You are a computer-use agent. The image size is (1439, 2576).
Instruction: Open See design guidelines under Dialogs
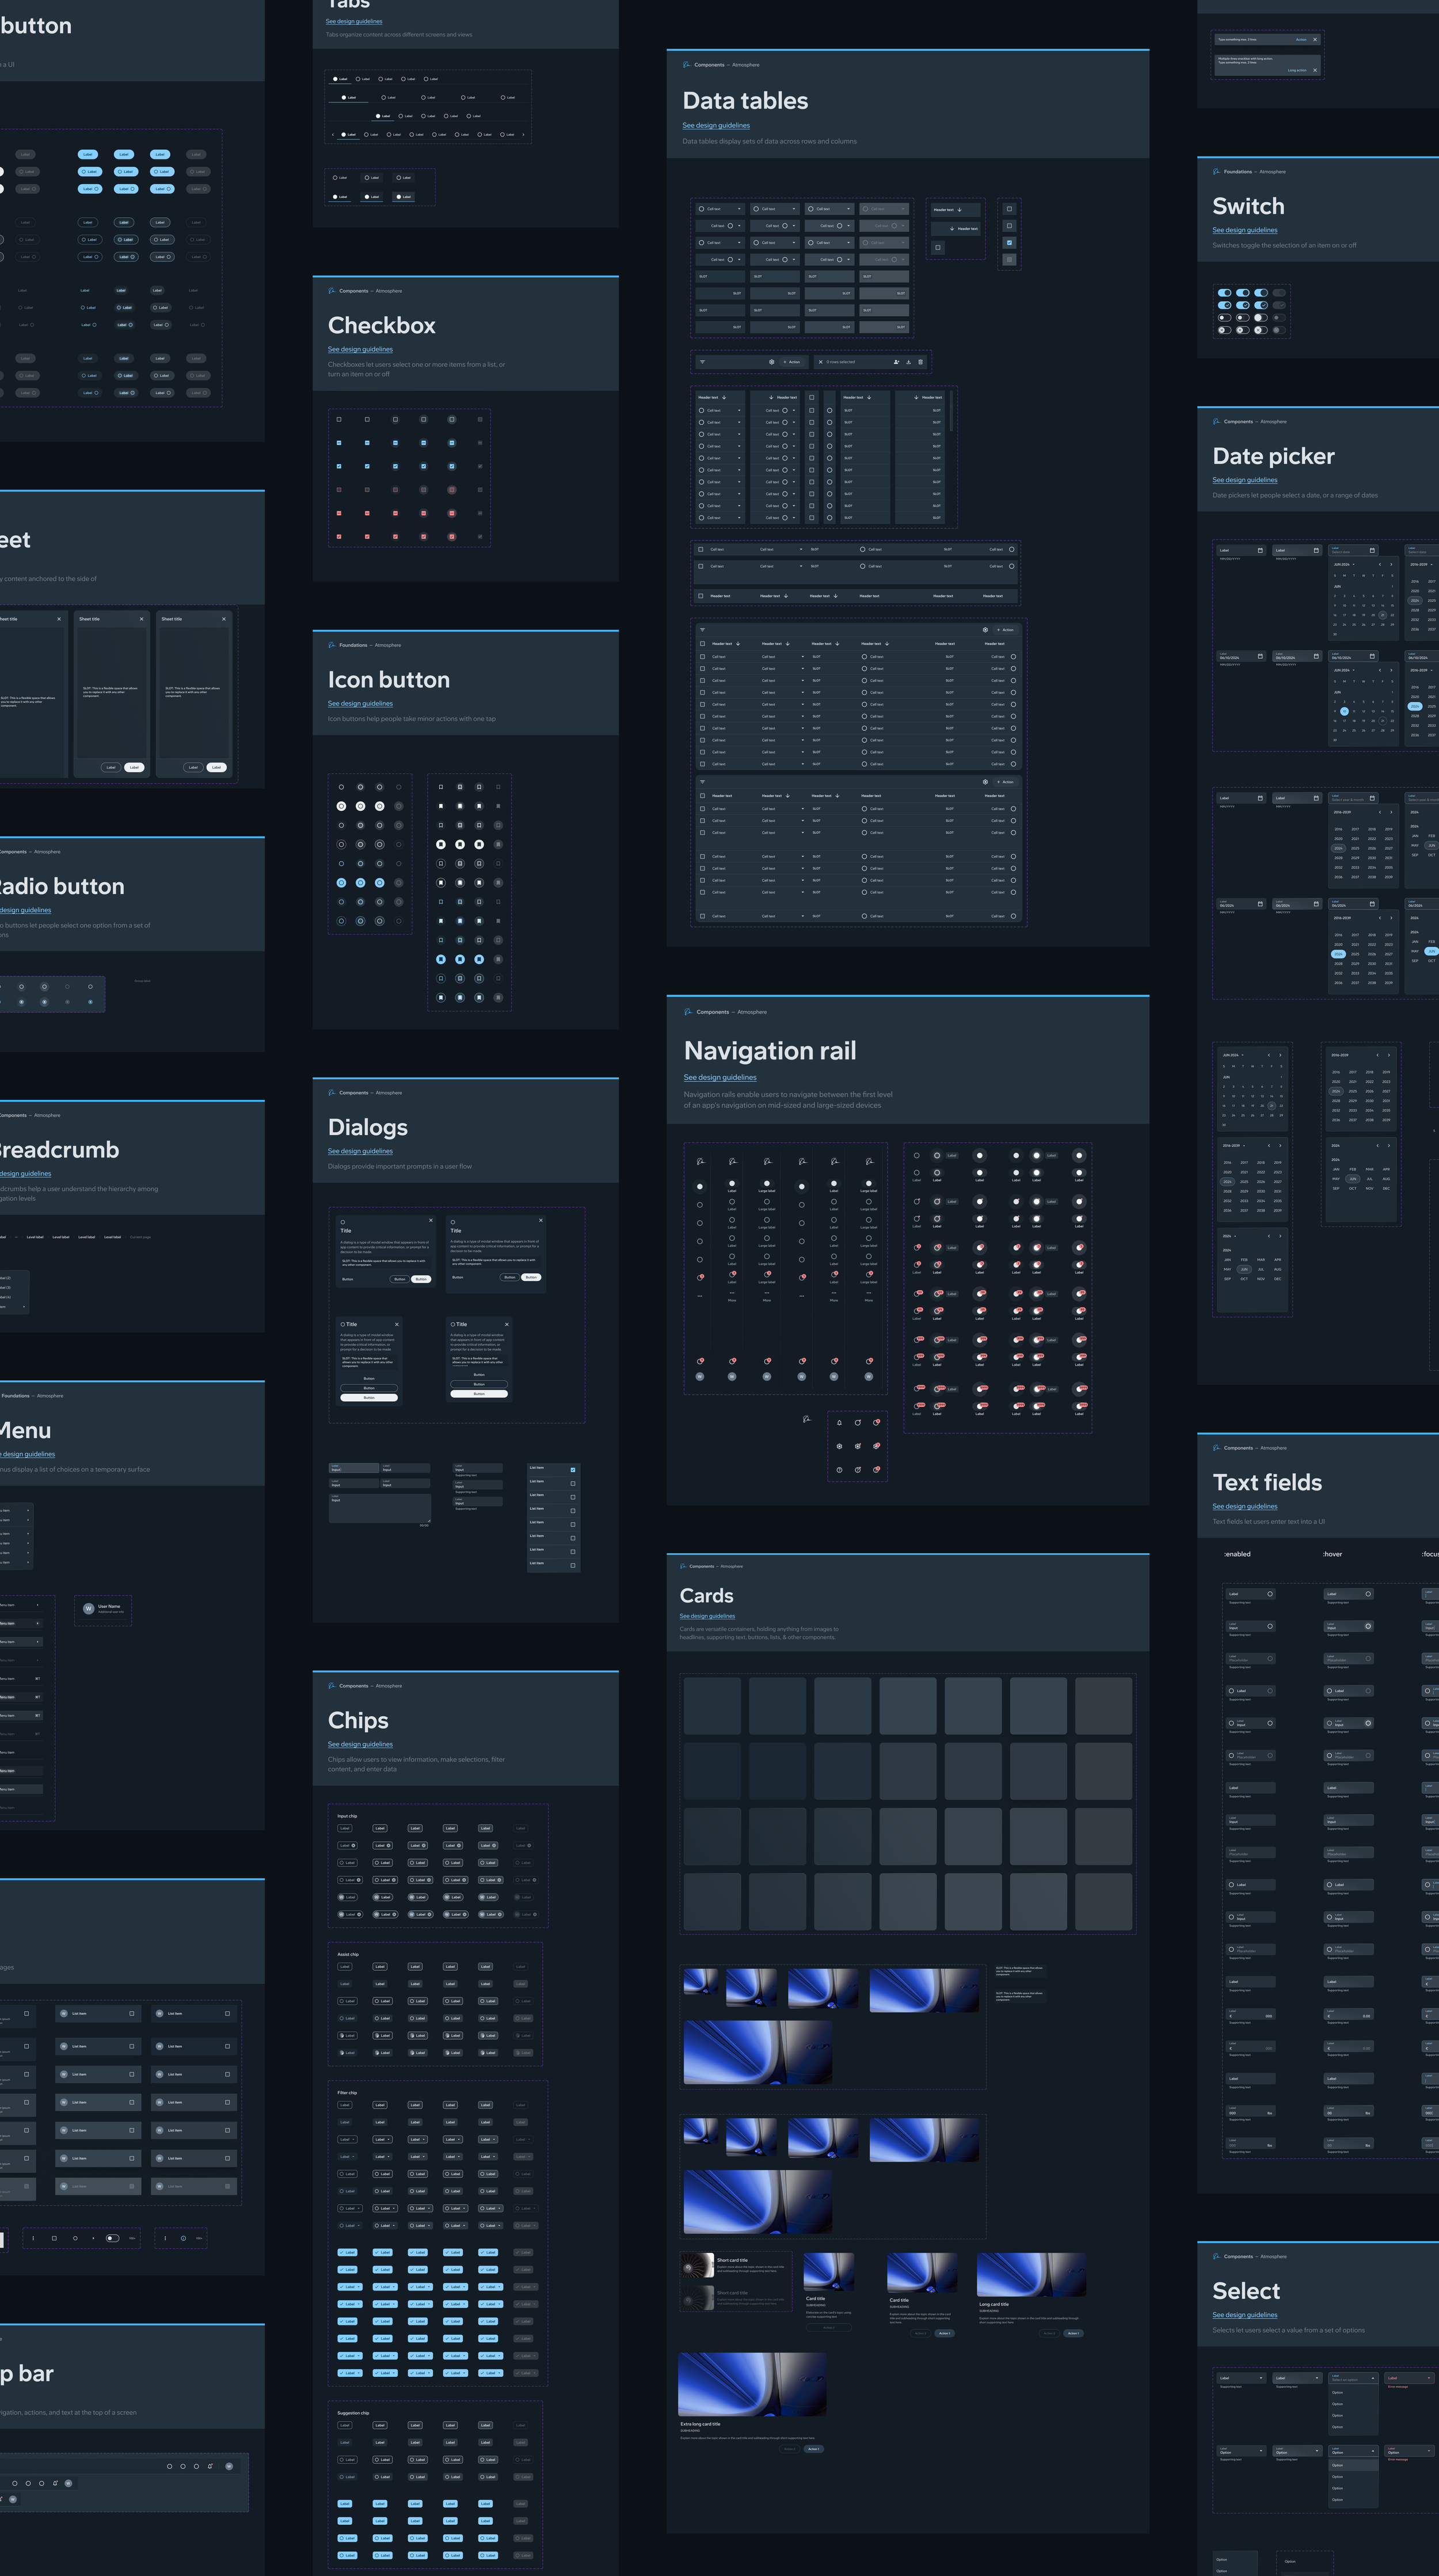[360, 1152]
